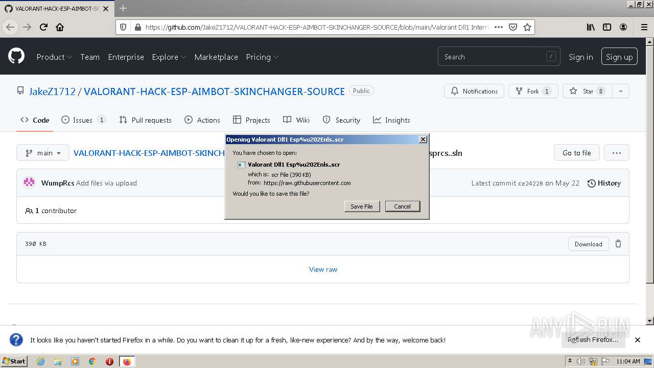
Task: Click the Team nav link
Action: click(x=90, y=57)
